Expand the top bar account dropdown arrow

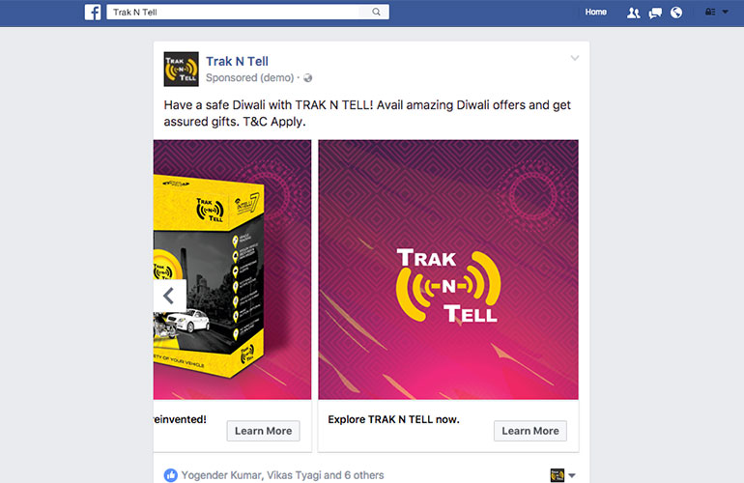point(725,12)
